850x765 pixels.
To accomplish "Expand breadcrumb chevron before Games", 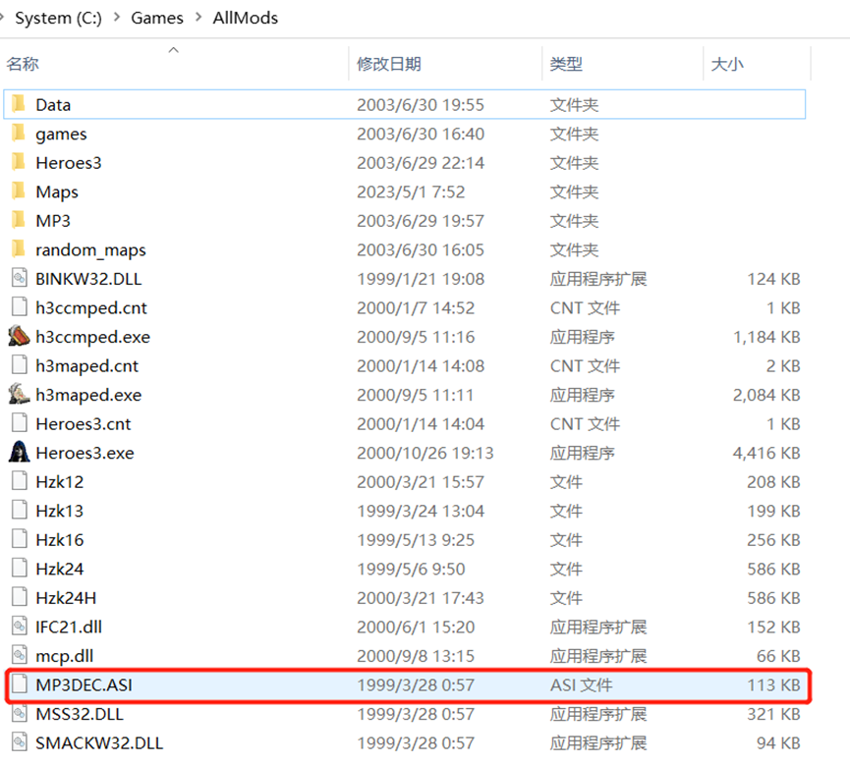I will (117, 18).
